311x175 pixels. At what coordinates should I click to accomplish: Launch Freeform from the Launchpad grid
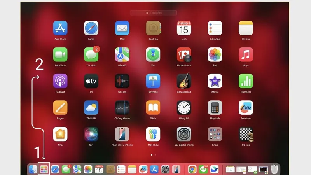(246, 108)
